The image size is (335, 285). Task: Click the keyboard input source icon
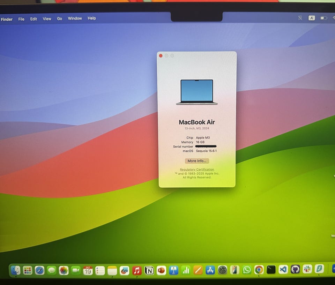pyautogui.click(x=312, y=18)
